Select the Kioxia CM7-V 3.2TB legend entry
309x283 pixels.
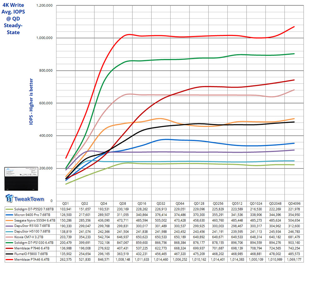pyautogui.click(x=31, y=237)
